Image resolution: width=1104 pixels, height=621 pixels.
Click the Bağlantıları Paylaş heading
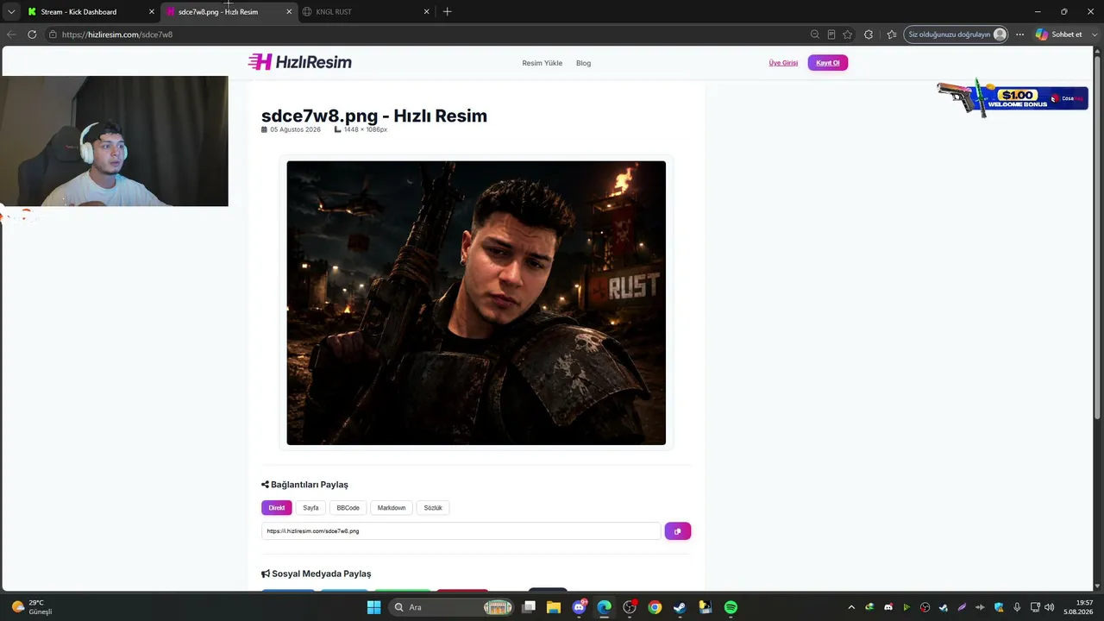point(304,485)
